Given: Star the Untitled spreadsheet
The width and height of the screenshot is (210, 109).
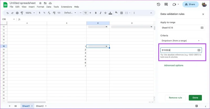Looking at the screenshot, I should pyautogui.click(x=40, y=3).
